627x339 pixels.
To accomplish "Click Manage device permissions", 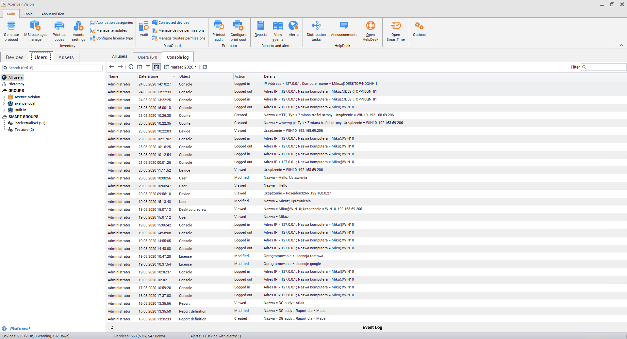I will pos(181,30).
